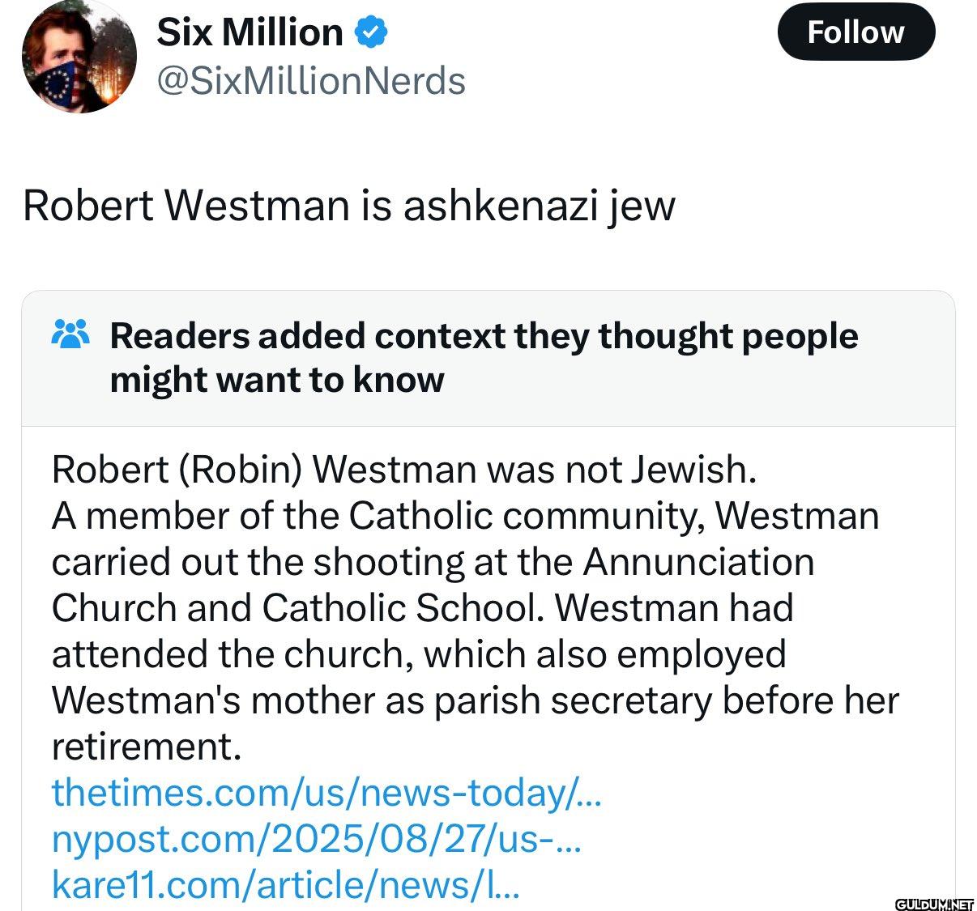Open the Six Million profile avatar

pos(79,56)
